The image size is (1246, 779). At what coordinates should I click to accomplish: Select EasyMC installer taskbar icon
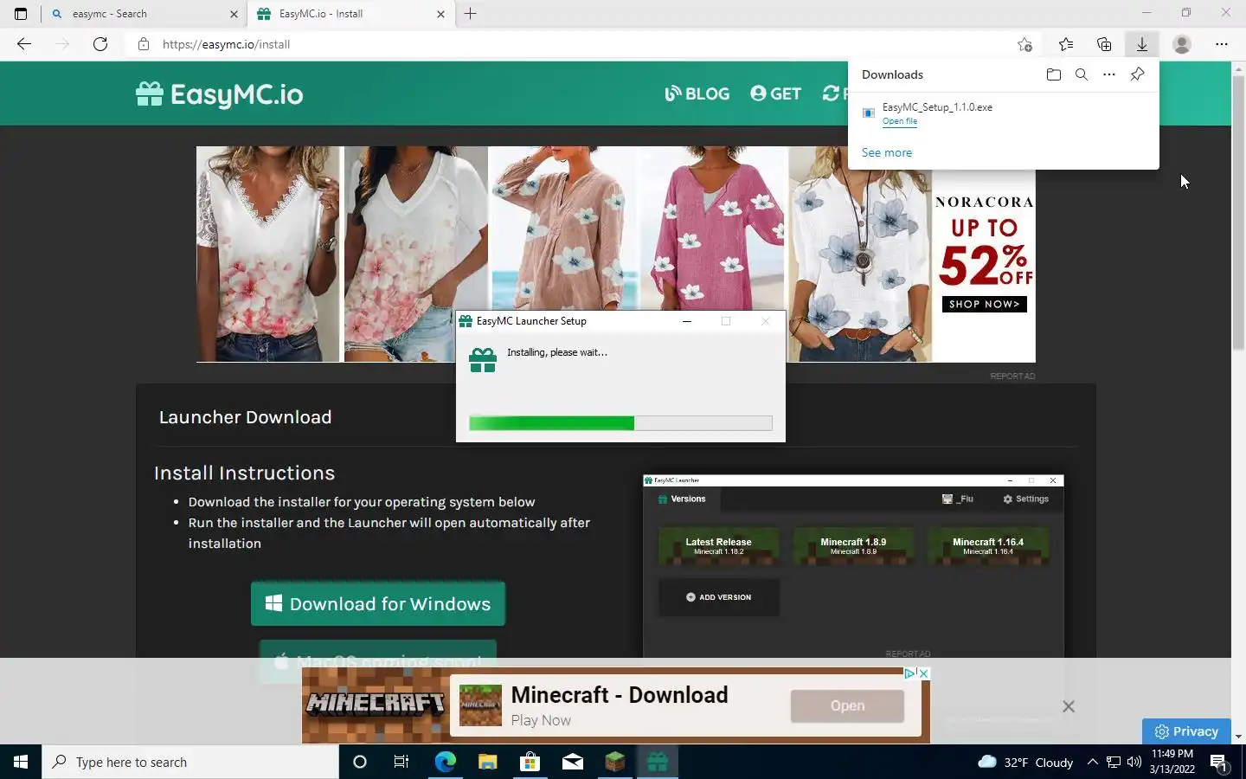658,762
